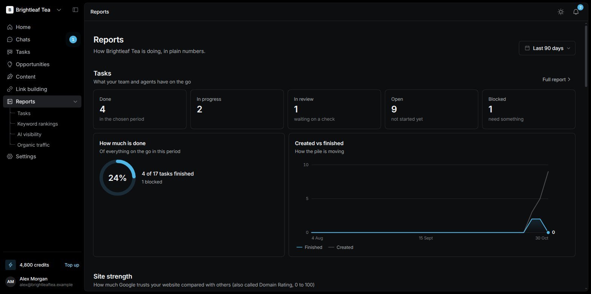Click the Brightleaf Tea B logo

click(10, 10)
